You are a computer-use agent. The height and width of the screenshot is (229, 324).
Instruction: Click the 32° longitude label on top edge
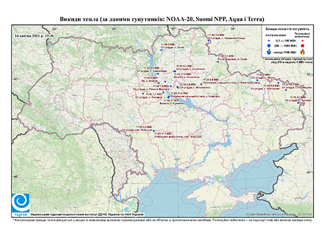pyautogui.click(x=173, y=29)
